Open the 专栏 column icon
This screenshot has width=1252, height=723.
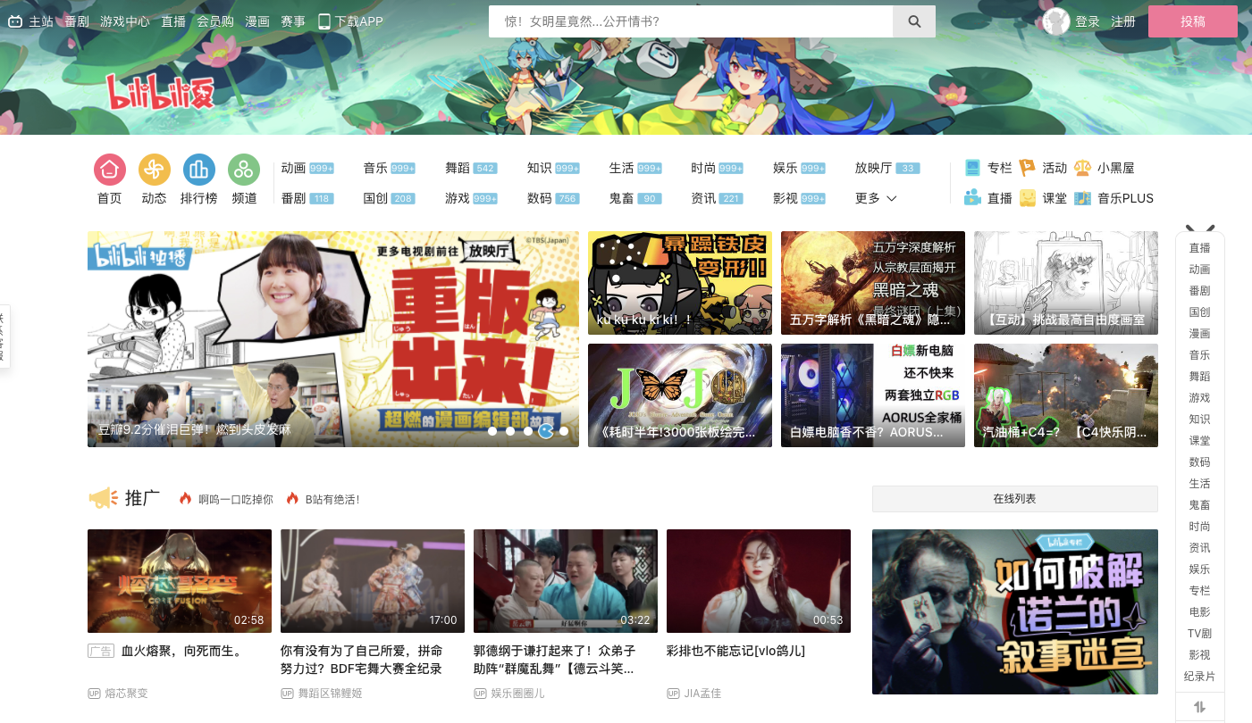[x=973, y=168]
